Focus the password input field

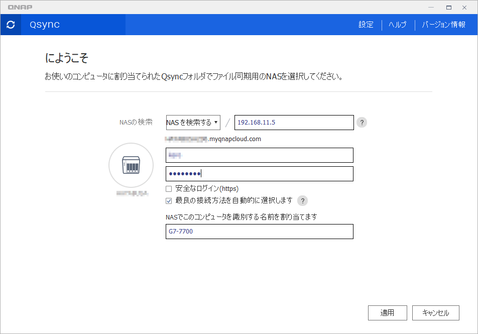tap(260, 174)
